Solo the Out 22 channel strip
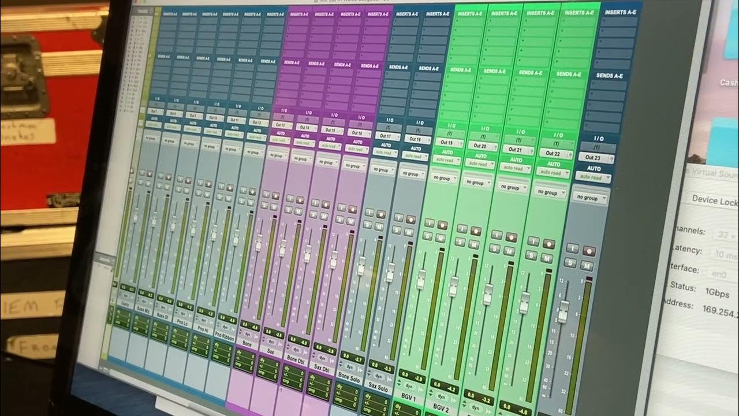The image size is (739, 416). coord(531,255)
